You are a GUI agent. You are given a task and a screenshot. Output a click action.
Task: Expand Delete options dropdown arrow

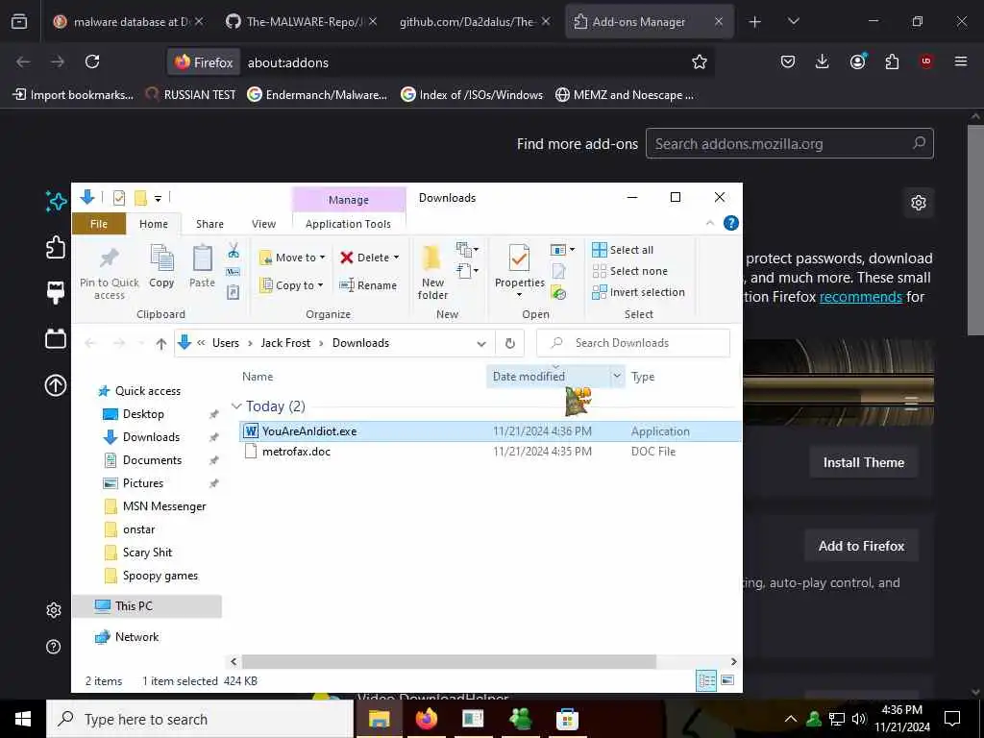pos(396,258)
